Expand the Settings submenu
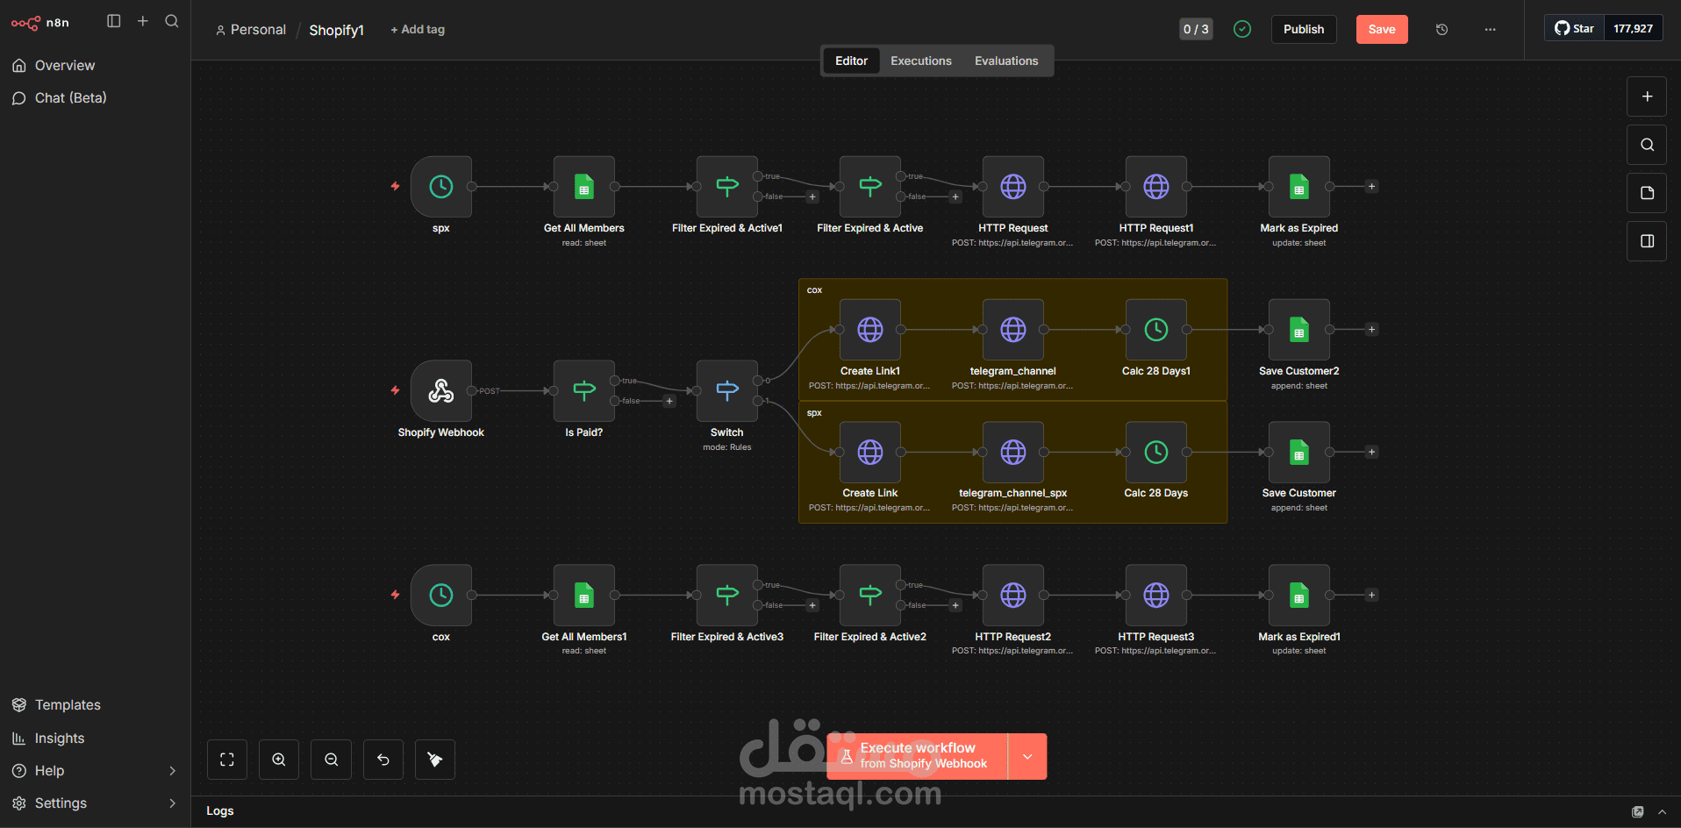Image resolution: width=1681 pixels, height=828 pixels. tap(172, 803)
